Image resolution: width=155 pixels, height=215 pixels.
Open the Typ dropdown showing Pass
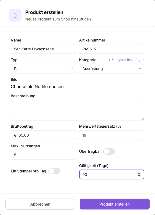click(x=43, y=69)
